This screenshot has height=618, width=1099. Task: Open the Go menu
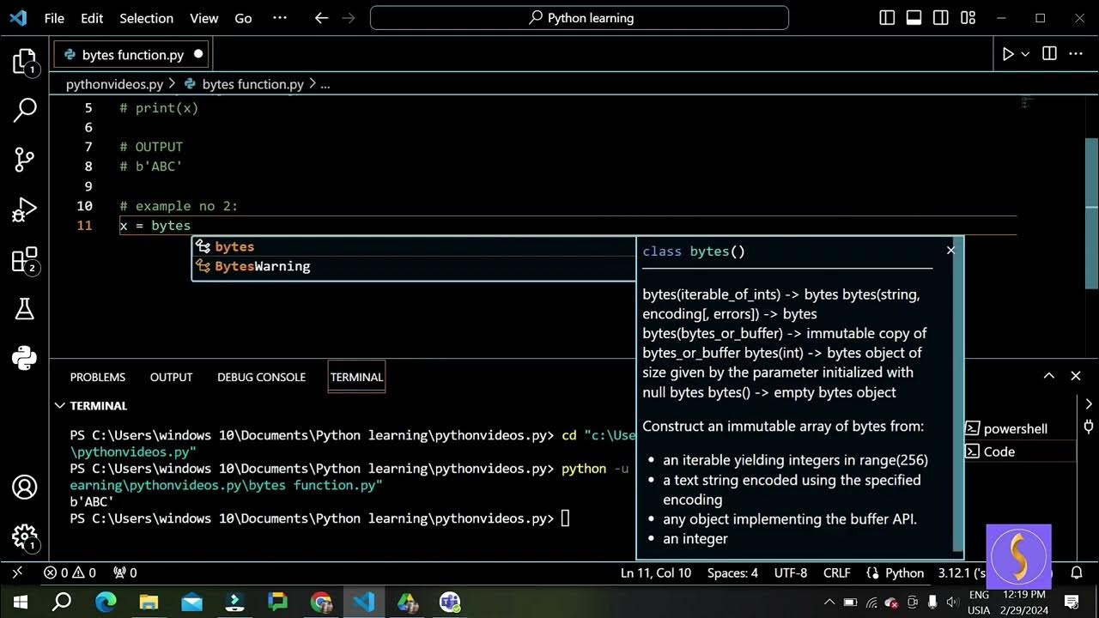pyautogui.click(x=244, y=18)
